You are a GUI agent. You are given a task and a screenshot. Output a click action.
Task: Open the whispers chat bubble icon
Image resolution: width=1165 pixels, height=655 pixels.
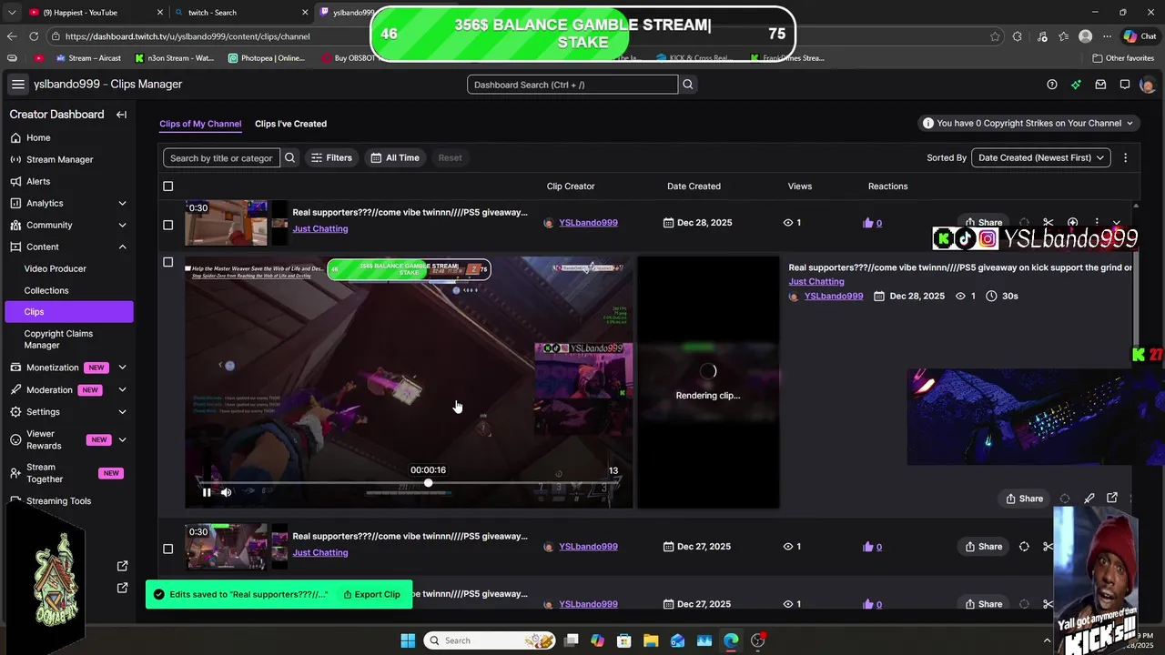(x=1125, y=85)
